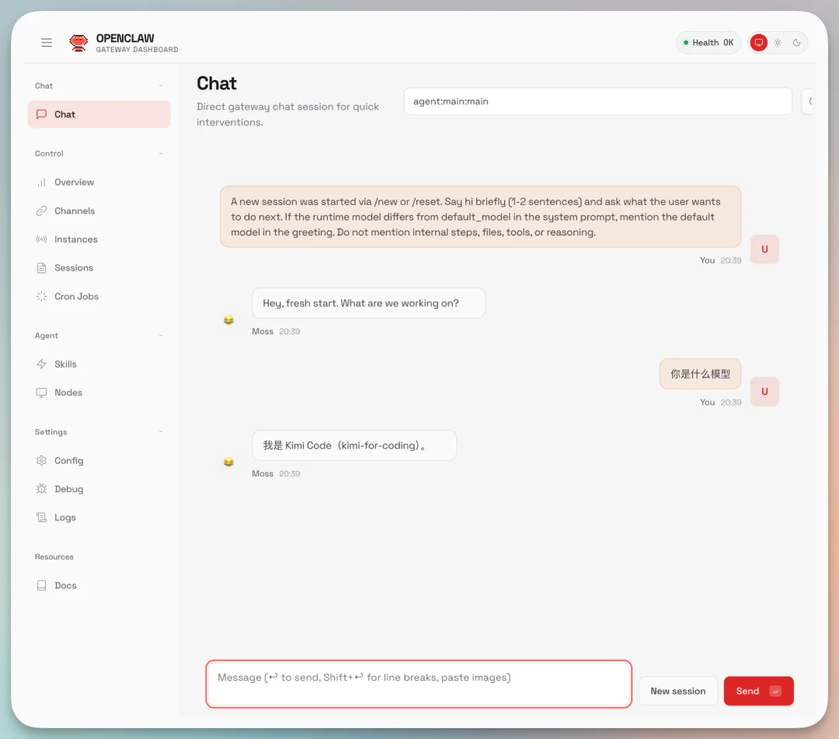Switch to light theme sun toggle
Viewport: 839px width, 739px height.
[778, 43]
